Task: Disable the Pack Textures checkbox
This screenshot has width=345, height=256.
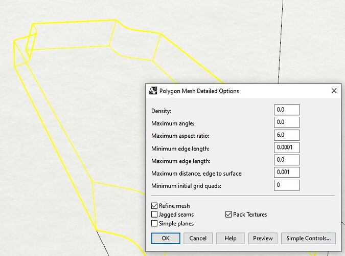Action: [x=228, y=215]
